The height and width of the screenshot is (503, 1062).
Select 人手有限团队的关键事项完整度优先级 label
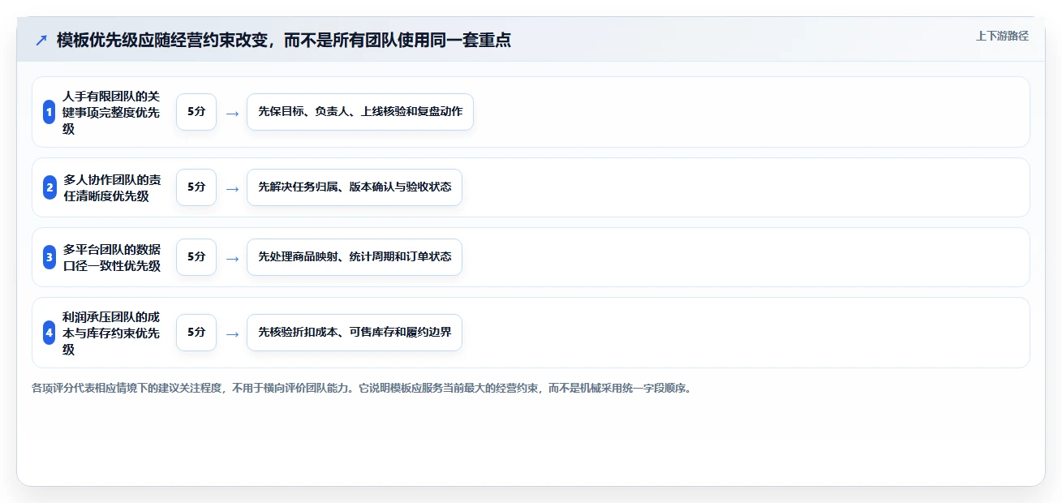[111, 112]
